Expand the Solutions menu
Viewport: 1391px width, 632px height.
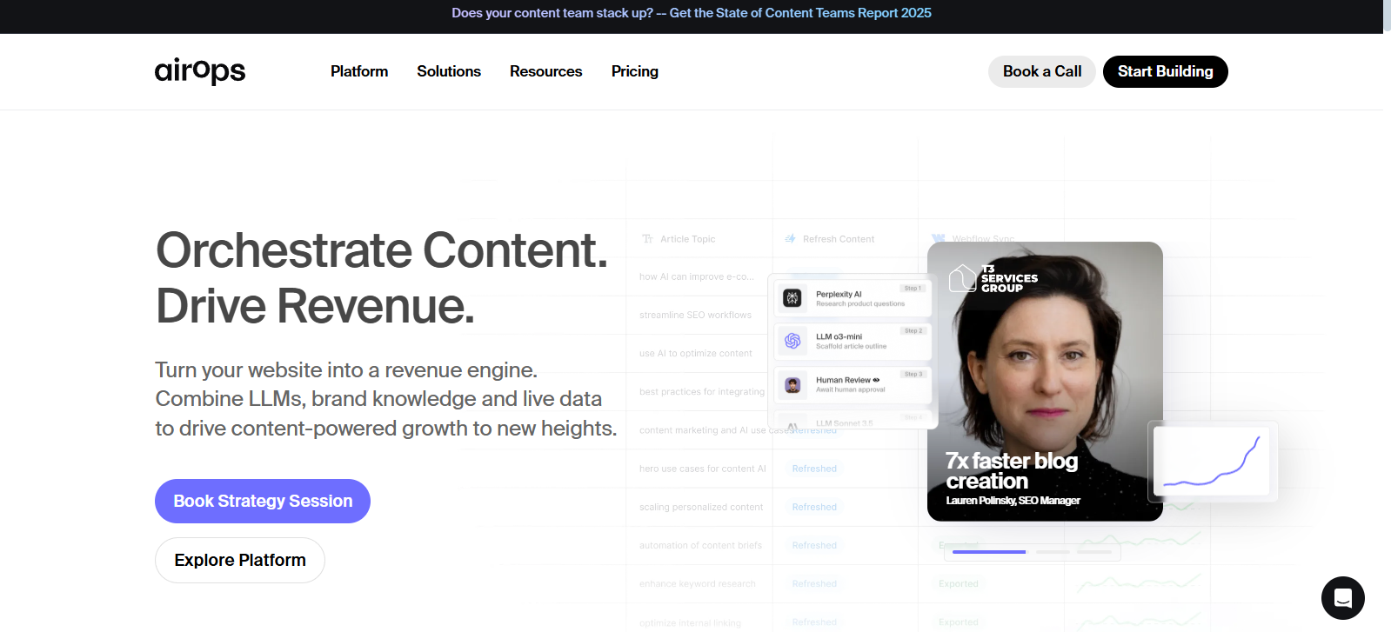click(449, 71)
